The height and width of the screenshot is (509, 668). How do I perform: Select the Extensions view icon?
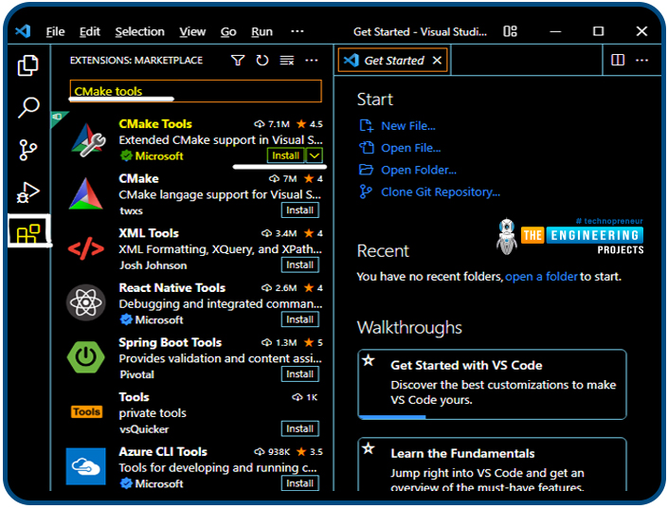[28, 233]
